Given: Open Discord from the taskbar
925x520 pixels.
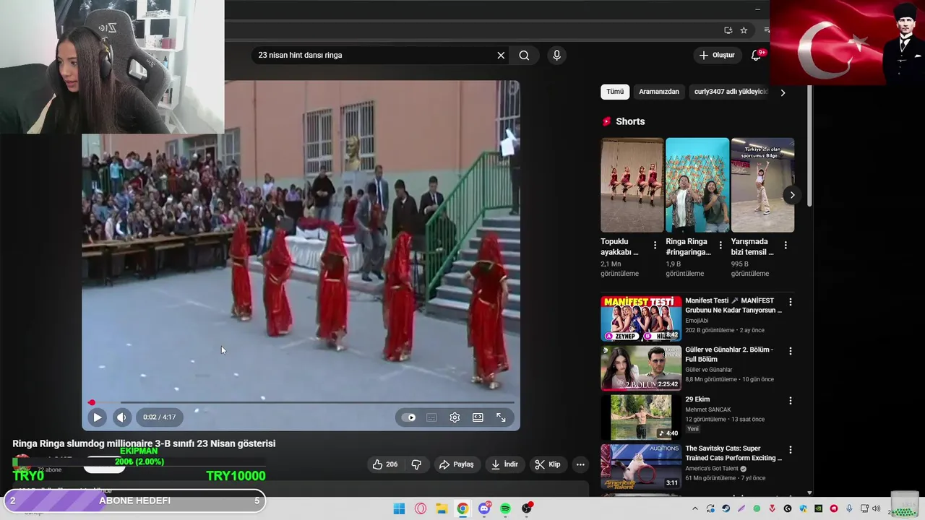Looking at the screenshot, I should [484, 508].
